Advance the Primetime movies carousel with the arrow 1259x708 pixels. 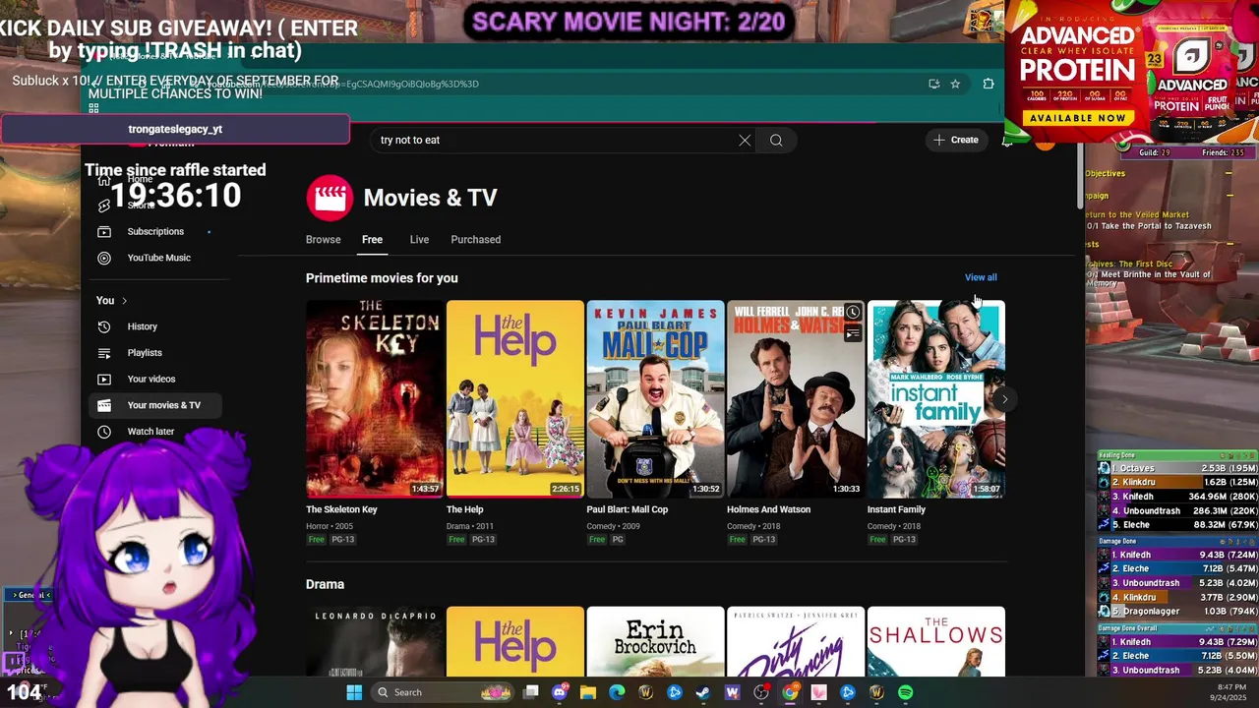1003,399
